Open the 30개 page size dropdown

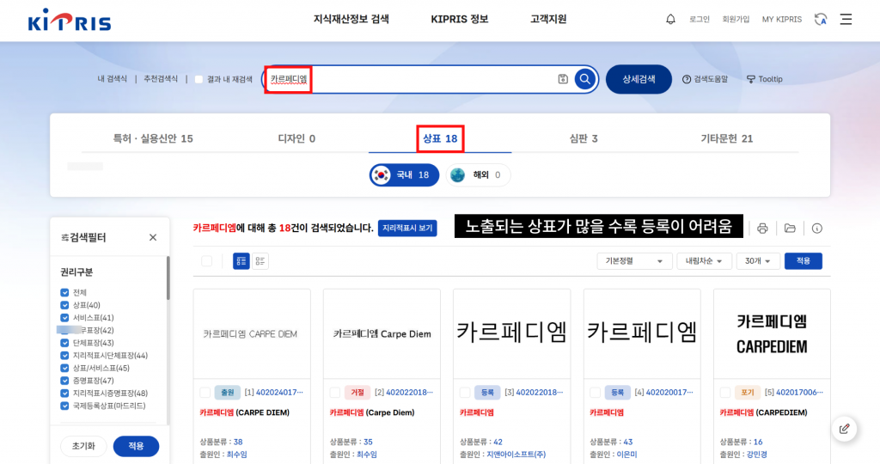758,261
